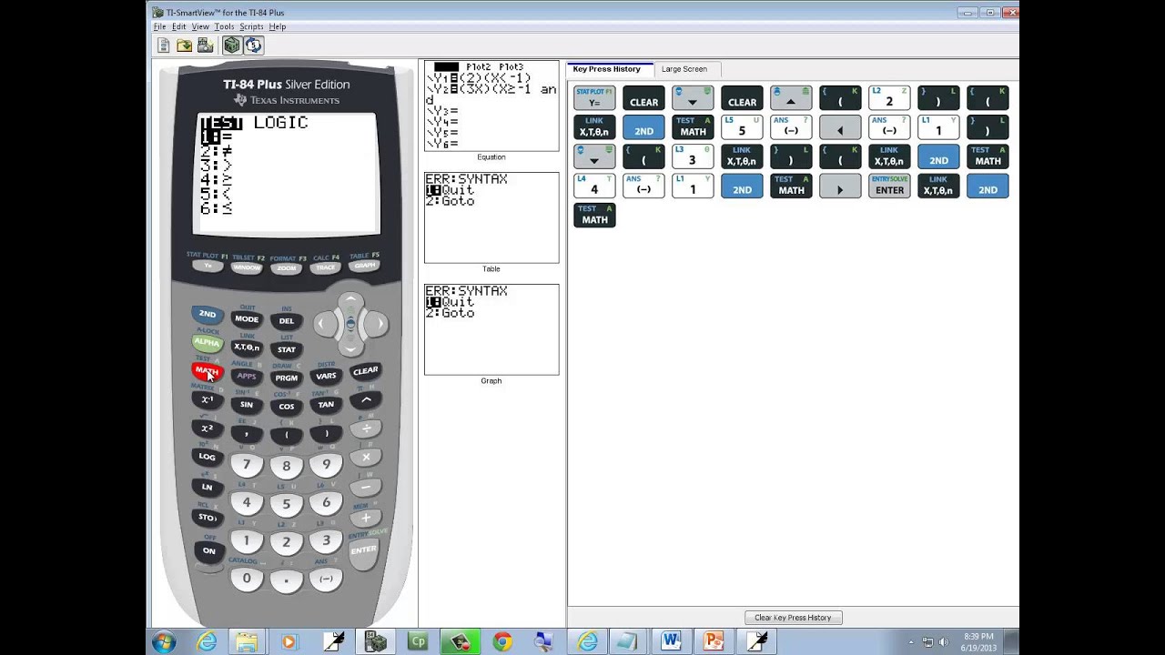Click the blue 2ND key on calculator
The image size is (1165, 655).
click(208, 315)
